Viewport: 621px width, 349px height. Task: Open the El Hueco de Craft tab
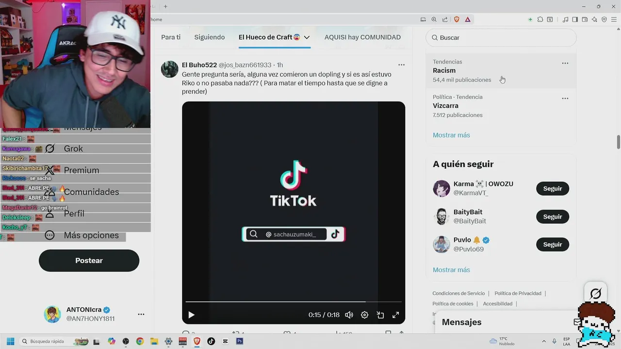pos(269,37)
